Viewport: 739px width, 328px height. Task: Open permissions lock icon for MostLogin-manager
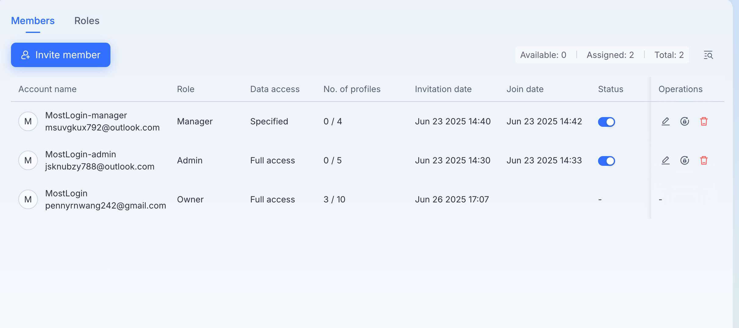685,121
